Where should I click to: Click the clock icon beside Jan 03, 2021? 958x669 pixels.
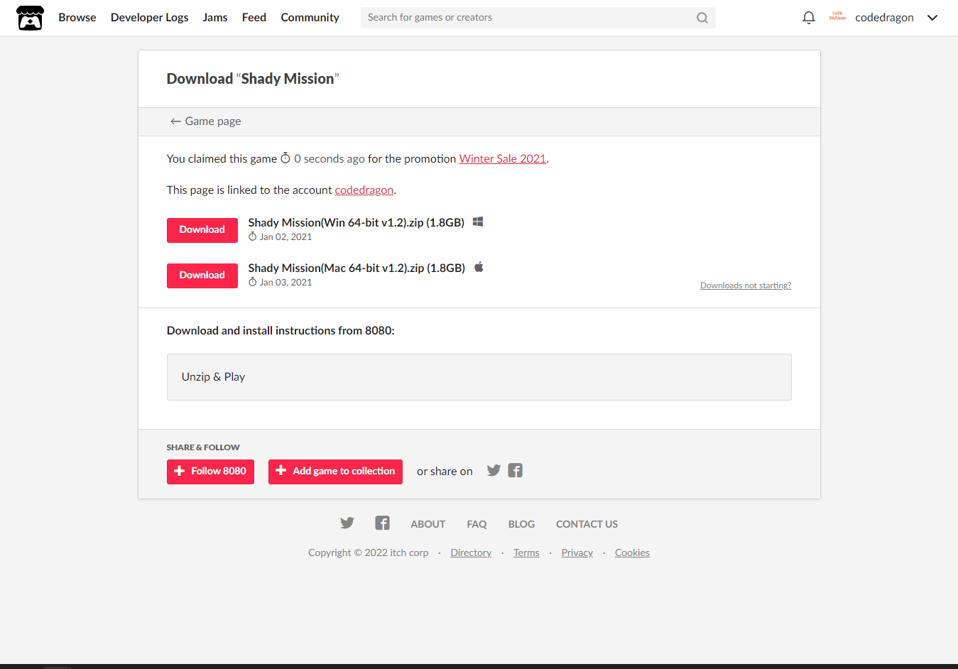coord(252,282)
